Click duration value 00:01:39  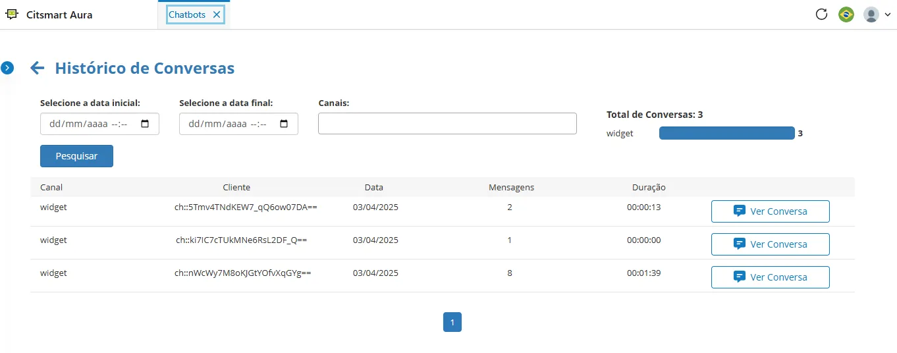643,273
